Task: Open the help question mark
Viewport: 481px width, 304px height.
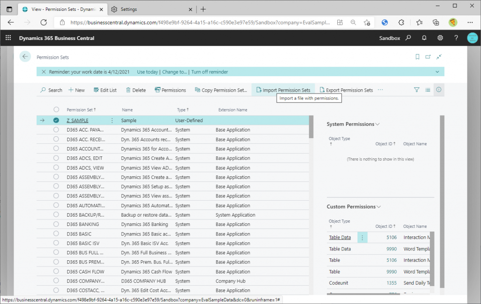Action: [456, 38]
